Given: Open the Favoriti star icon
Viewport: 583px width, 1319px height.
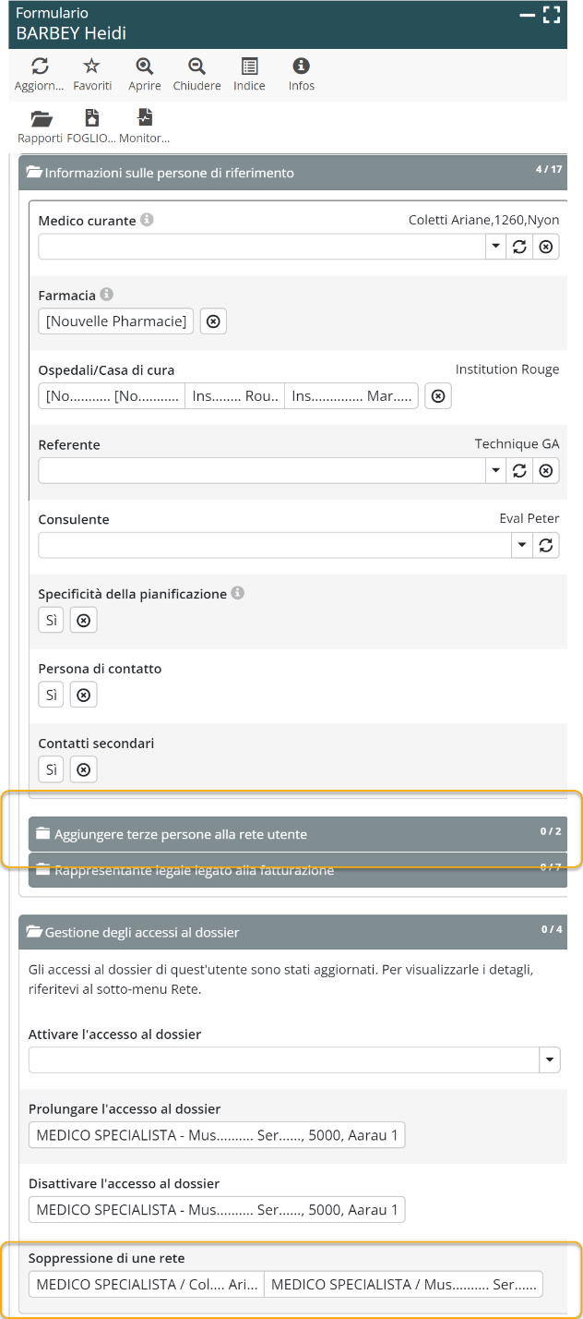Looking at the screenshot, I should [x=91, y=67].
